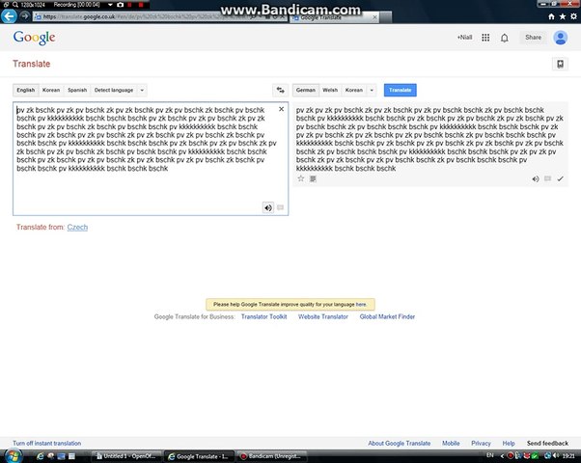Image resolution: width=581 pixels, height=463 pixels.
Task: Select English as source language
Action: click(x=25, y=90)
